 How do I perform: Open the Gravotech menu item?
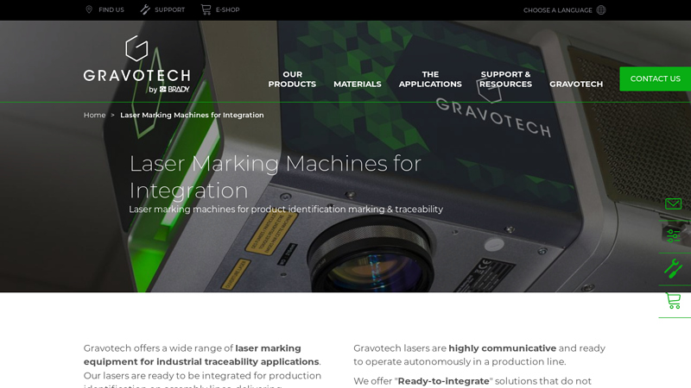(576, 84)
